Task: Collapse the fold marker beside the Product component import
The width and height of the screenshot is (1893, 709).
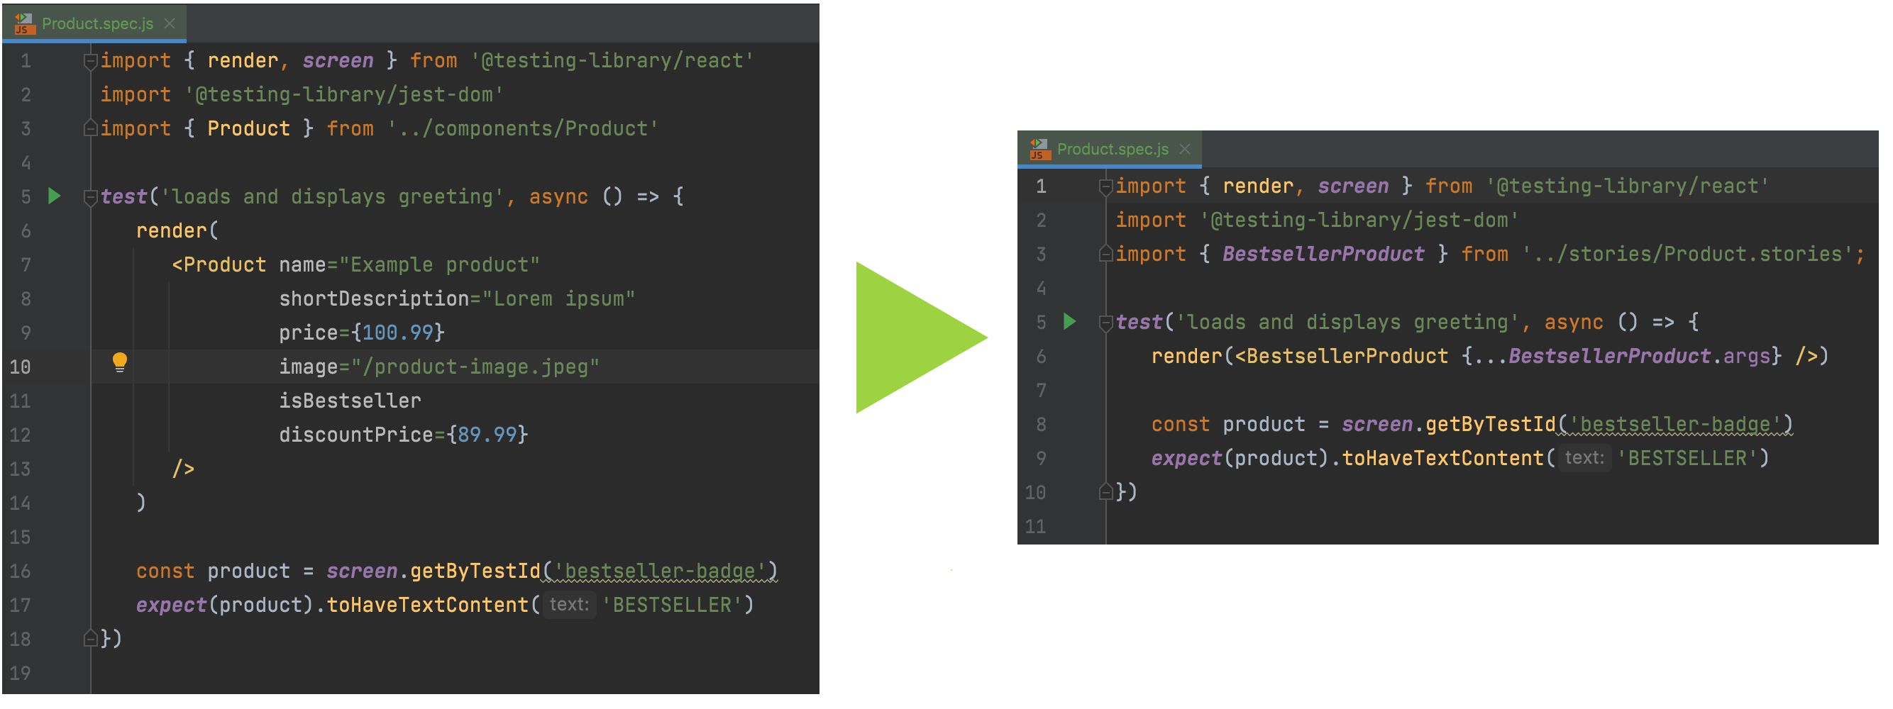Action: [90, 128]
